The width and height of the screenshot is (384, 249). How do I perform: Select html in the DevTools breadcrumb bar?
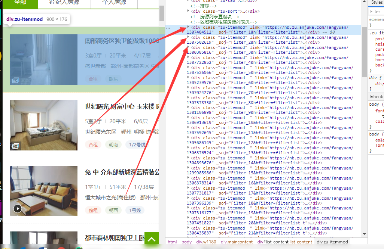pos(172,242)
